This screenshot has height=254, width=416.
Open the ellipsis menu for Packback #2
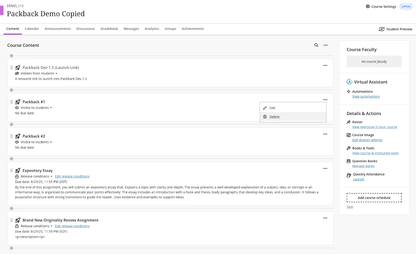(x=325, y=134)
